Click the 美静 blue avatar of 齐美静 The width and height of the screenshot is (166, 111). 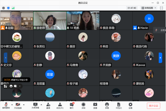(116, 56)
